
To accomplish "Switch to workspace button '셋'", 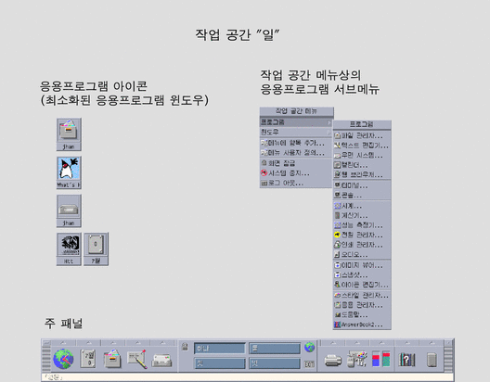I will 219,363.
